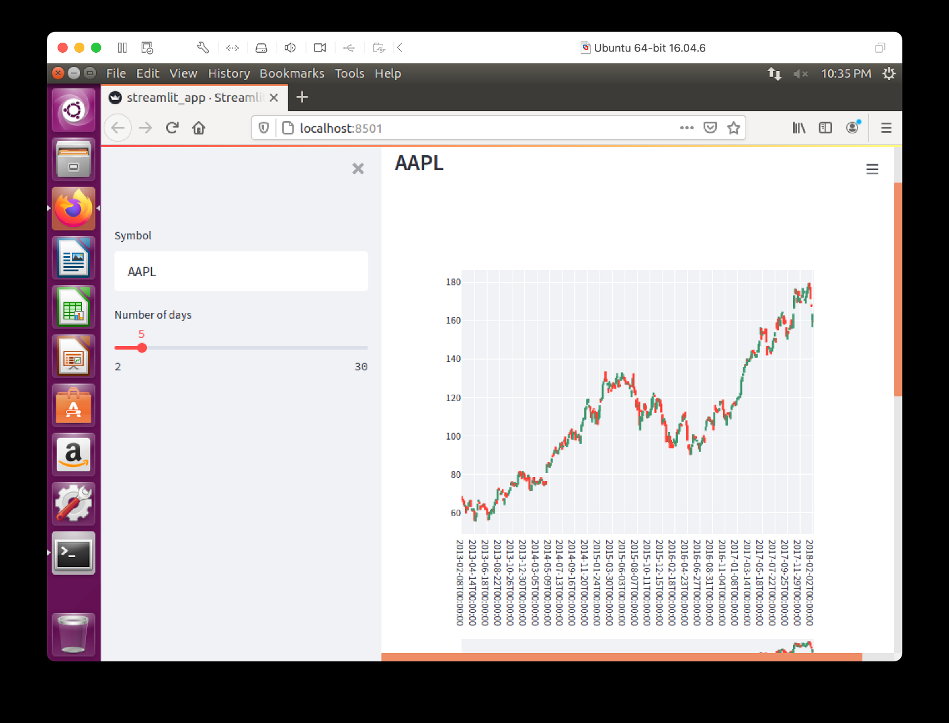Toggle Firefox sidebar view icon
Viewport: 949px width, 723px height.
pyautogui.click(x=825, y=128)
